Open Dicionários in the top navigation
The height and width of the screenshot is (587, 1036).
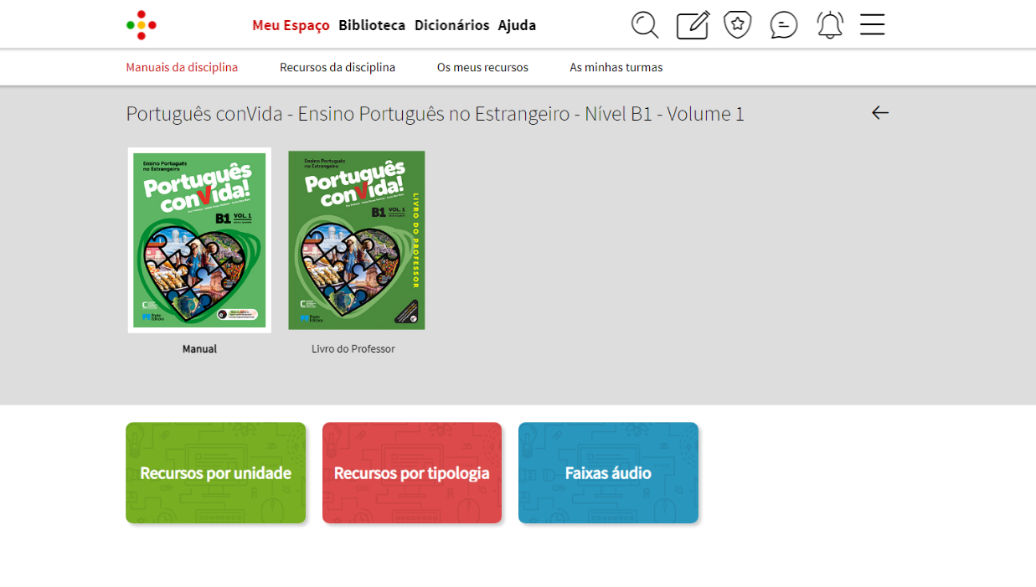[451, 25]
